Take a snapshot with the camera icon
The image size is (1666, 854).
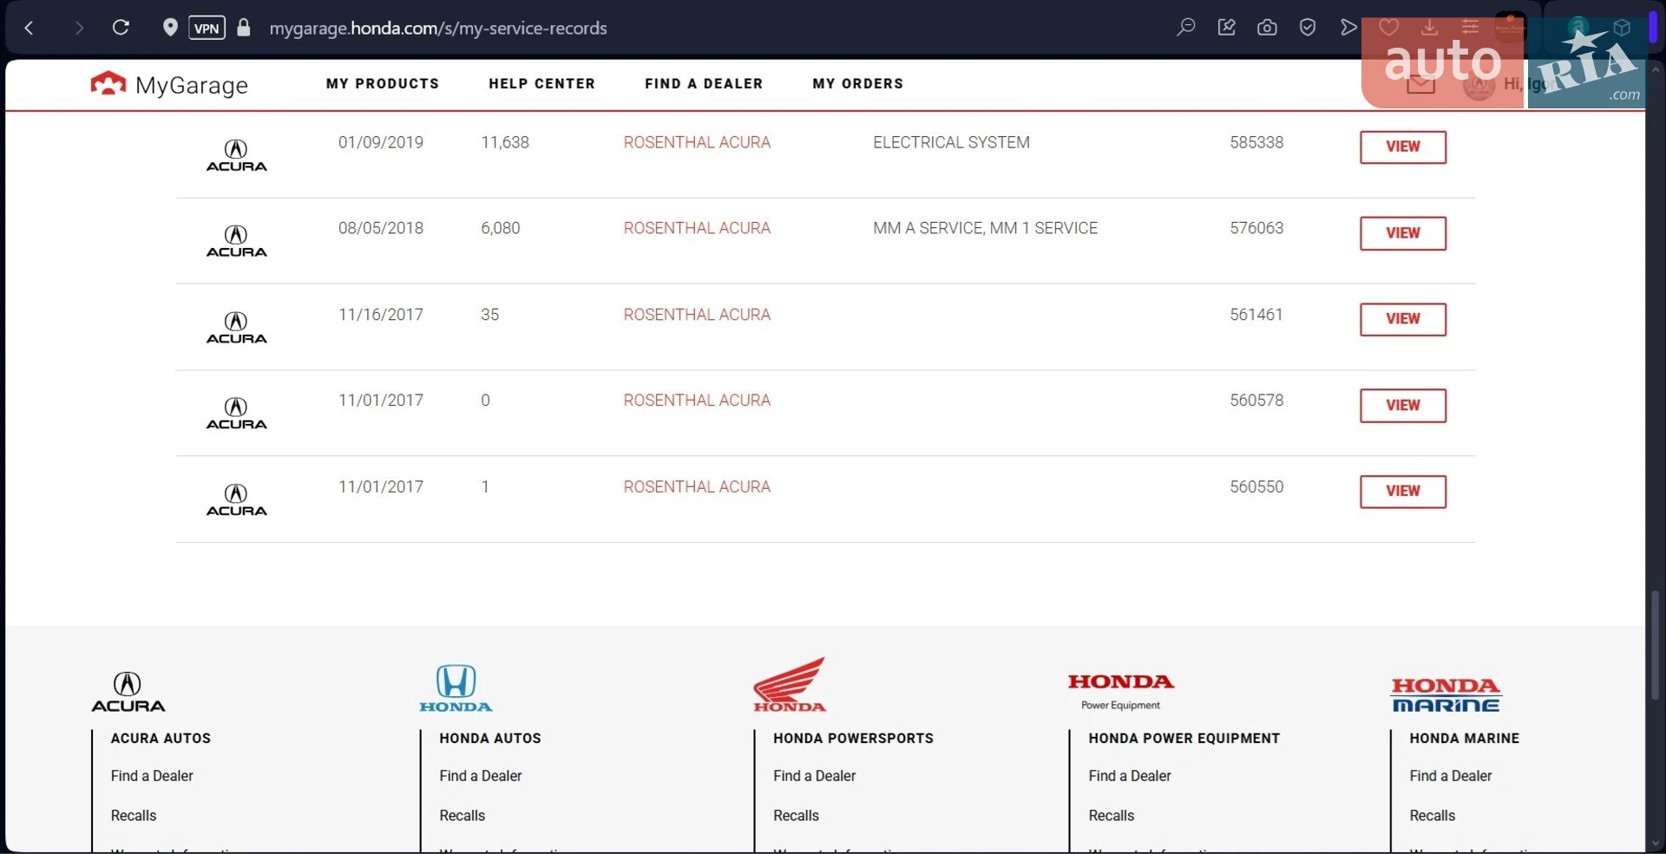1267,28
